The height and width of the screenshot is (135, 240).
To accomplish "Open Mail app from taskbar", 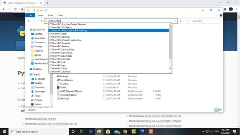I will [117, 132].
